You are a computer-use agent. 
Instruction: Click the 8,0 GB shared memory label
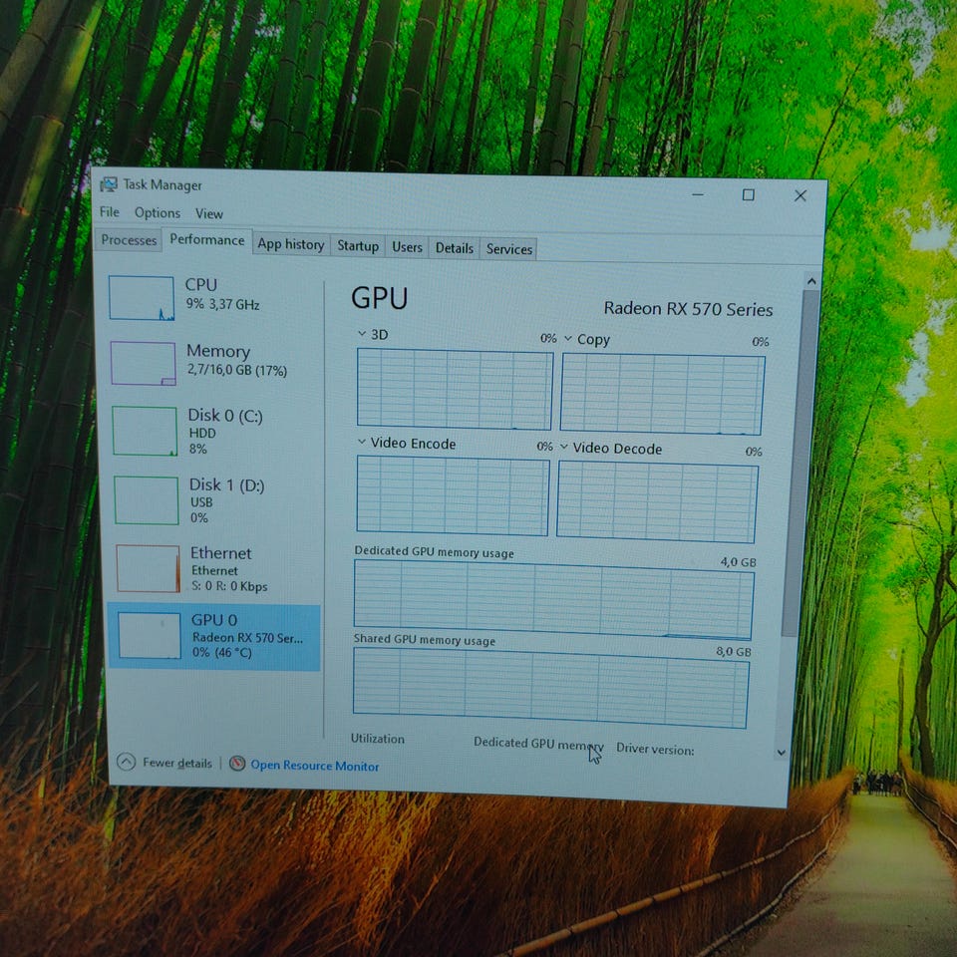coord(734,651)
